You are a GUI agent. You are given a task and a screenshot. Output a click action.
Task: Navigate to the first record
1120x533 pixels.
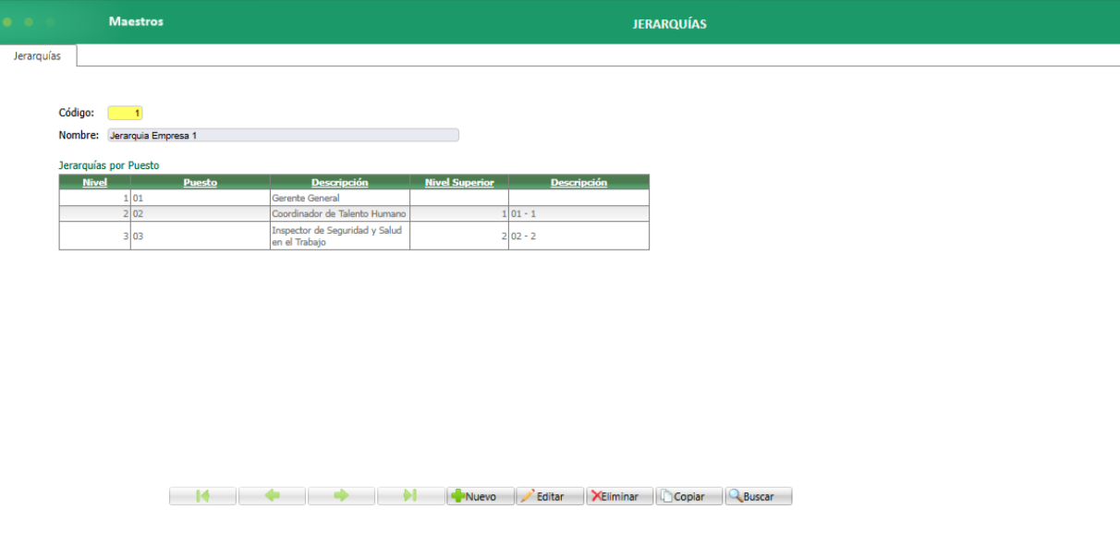coord(202,495)
